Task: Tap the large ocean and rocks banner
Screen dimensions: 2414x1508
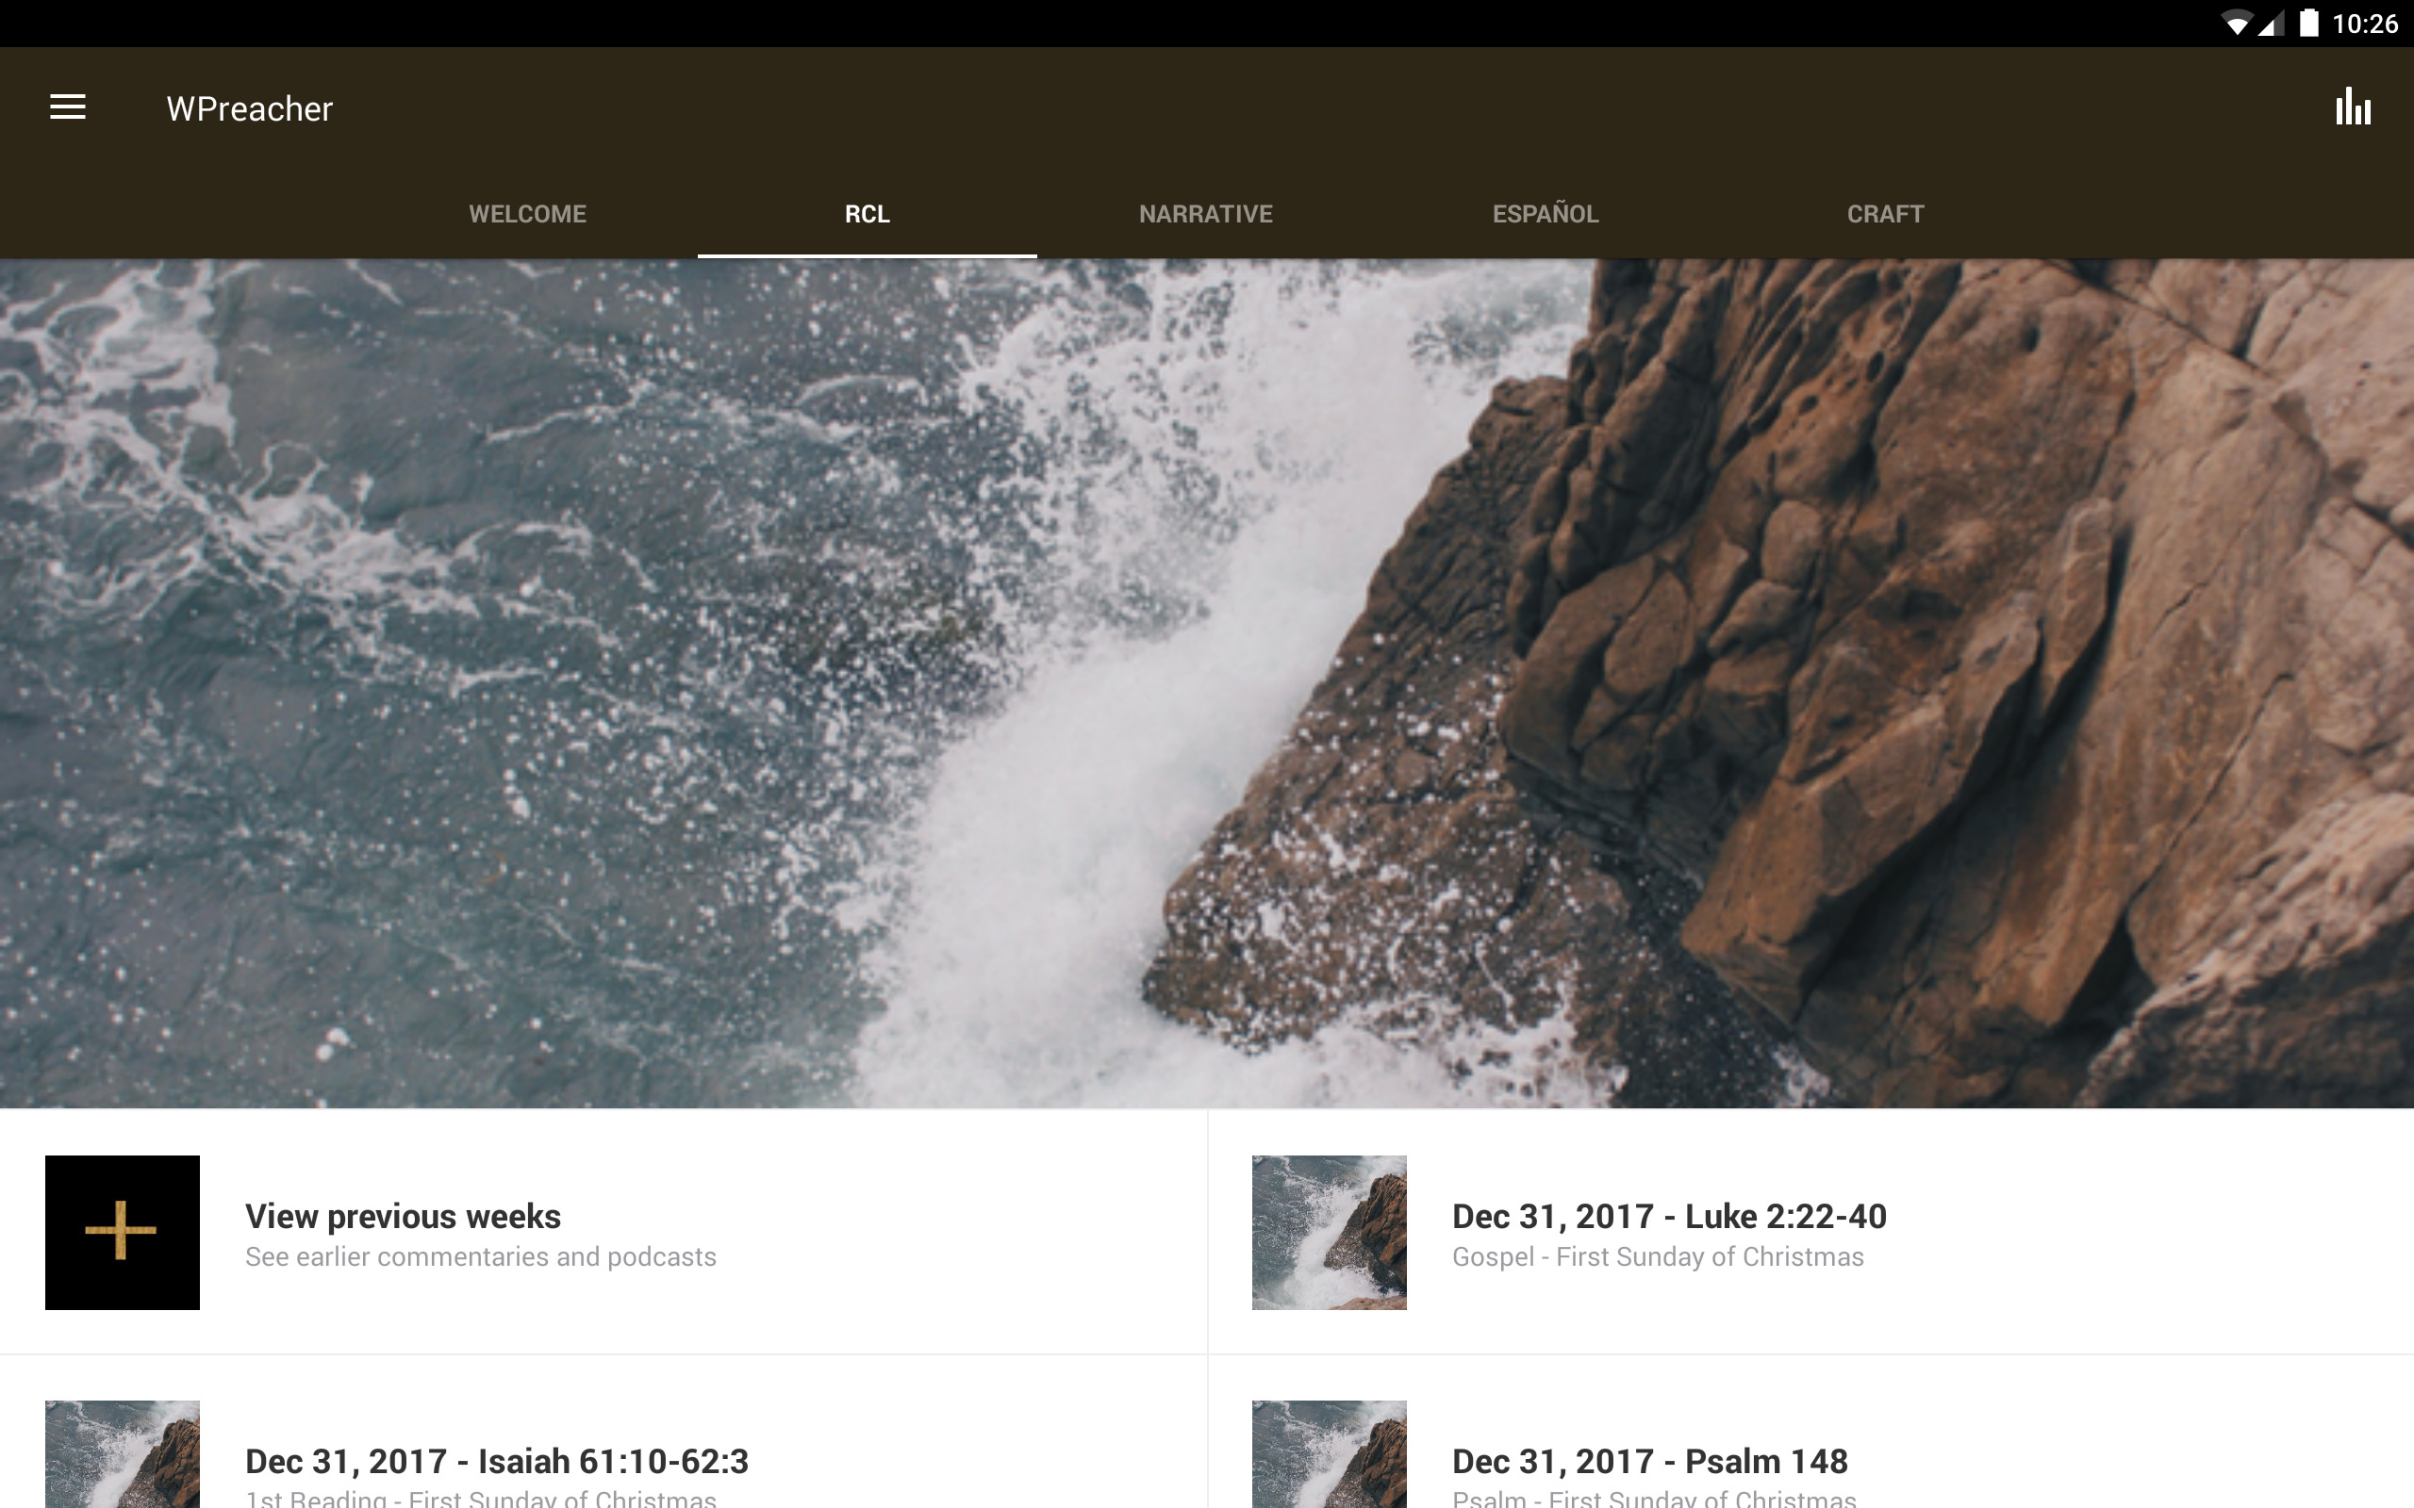Action: click(1207, 683)
